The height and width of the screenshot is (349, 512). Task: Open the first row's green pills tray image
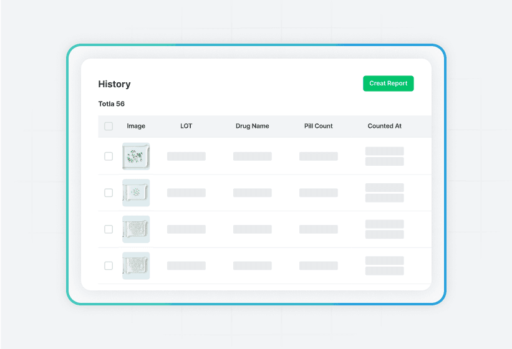pyautogui.click(x=136, y=156)
